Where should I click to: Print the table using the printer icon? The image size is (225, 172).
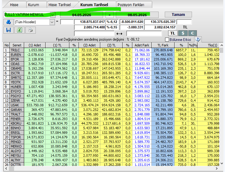[x=31, y=30]
